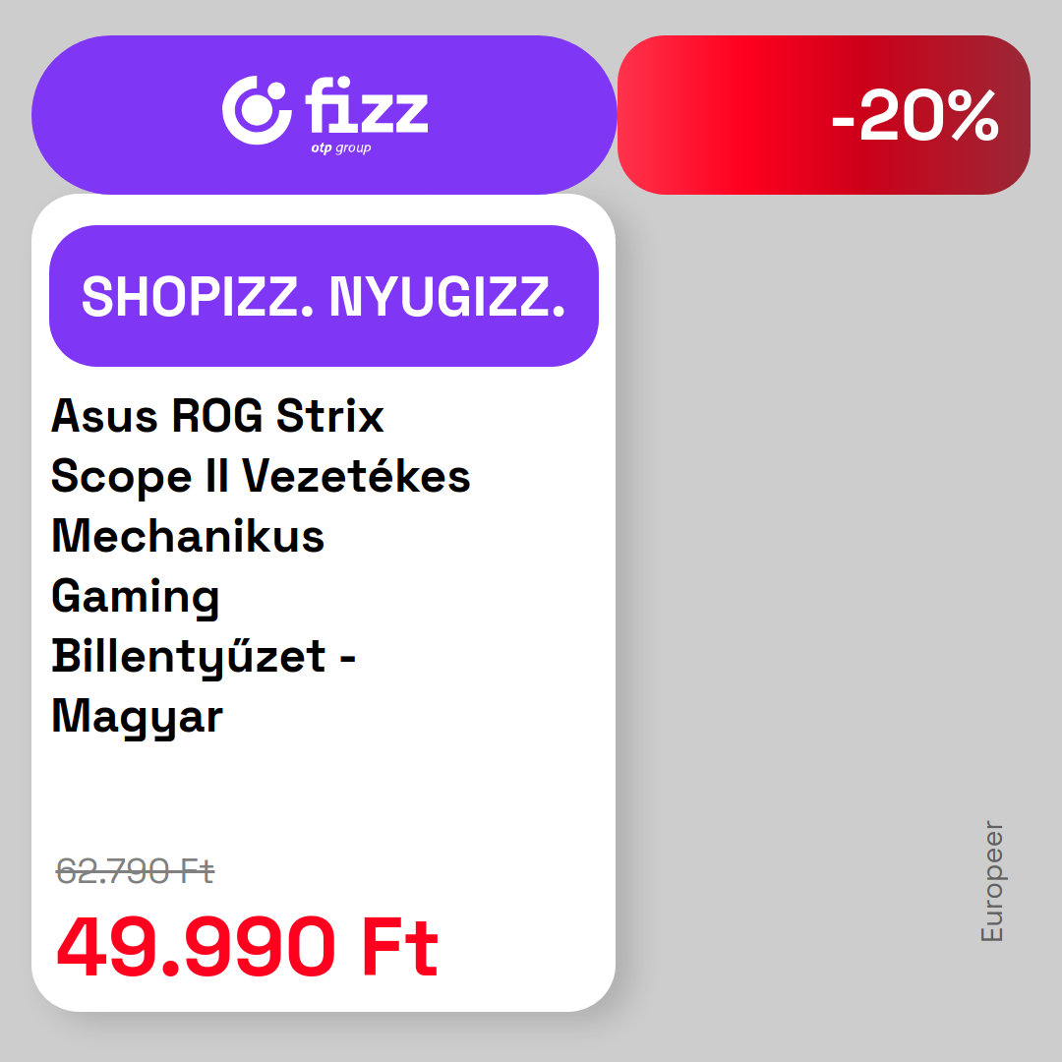Click the otp group label

point(340,147)
